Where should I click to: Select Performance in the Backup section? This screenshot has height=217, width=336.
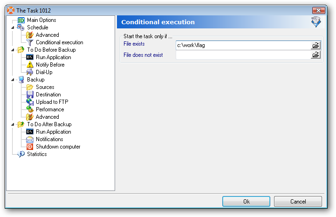click(50, 109)
